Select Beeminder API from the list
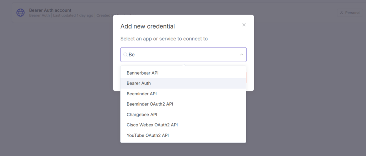The width and height of the screenshot is (366, 156). point(142,94)
